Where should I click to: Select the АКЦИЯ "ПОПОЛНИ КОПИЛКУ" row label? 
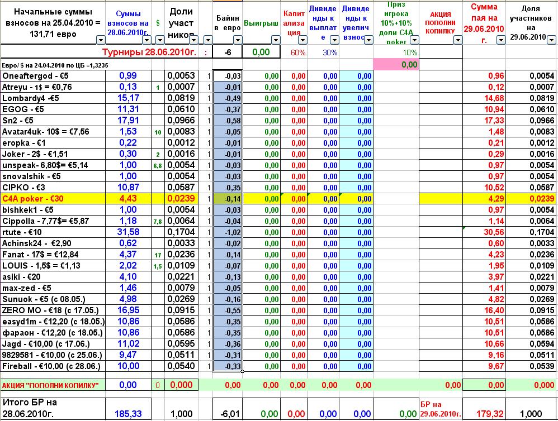[x=53, y=385]
